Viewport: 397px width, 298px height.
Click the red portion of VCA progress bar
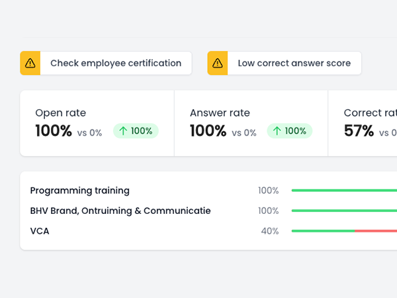(x=377, y=231)
